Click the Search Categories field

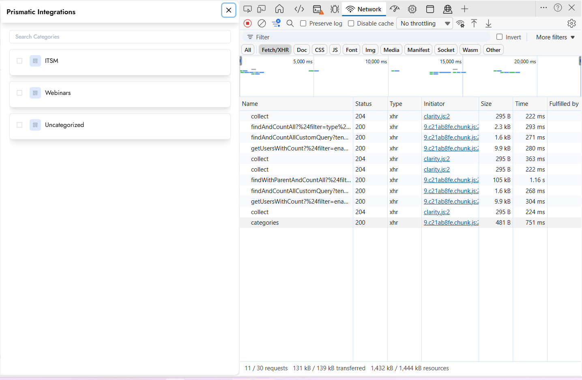pos(120,36)
